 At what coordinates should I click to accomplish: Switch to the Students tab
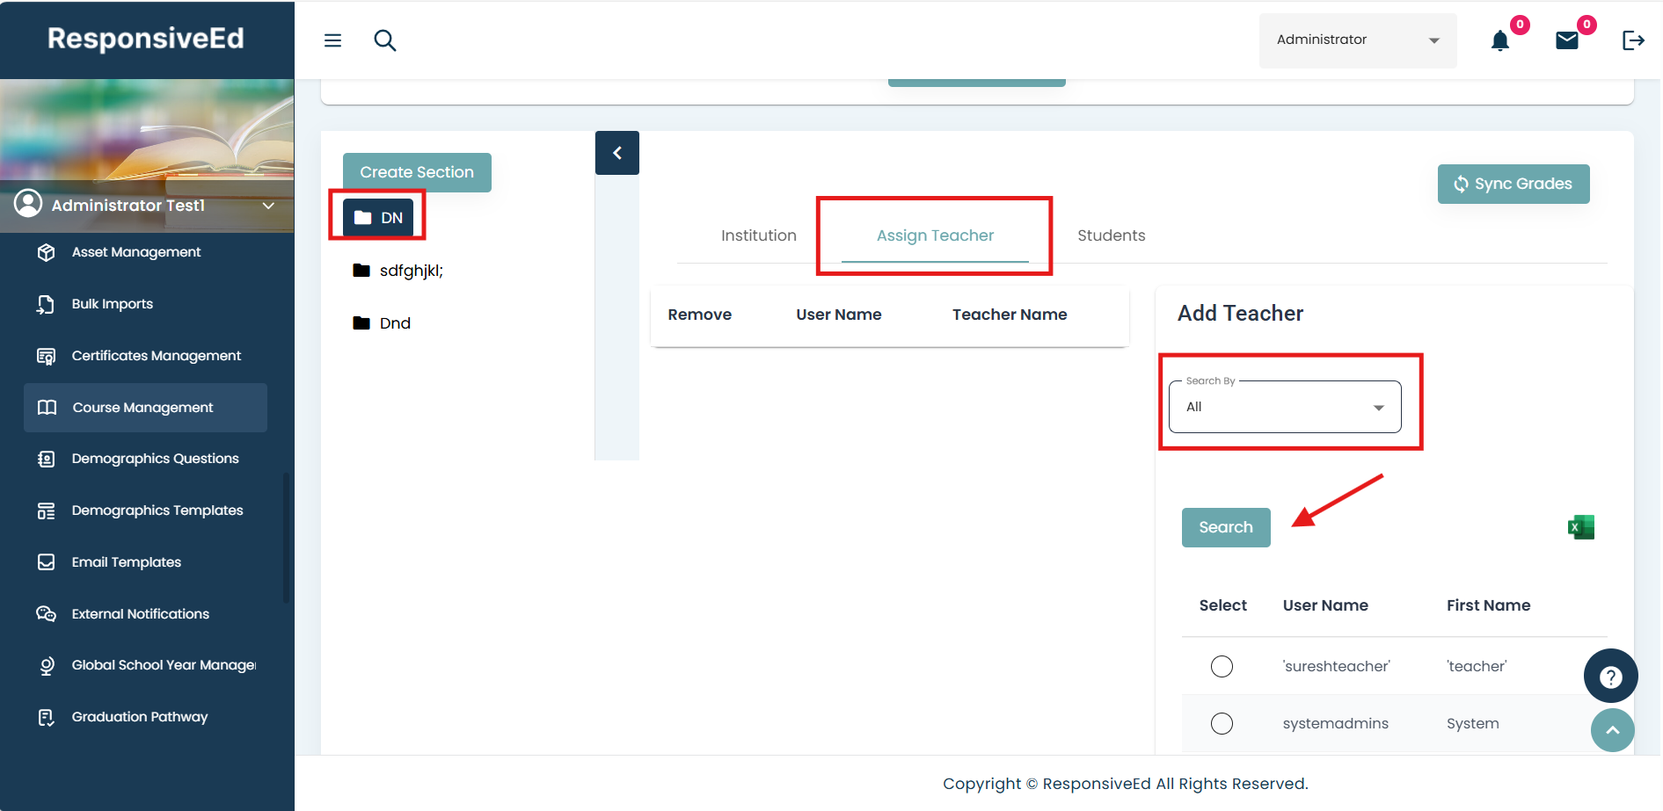pos(1111,235)
